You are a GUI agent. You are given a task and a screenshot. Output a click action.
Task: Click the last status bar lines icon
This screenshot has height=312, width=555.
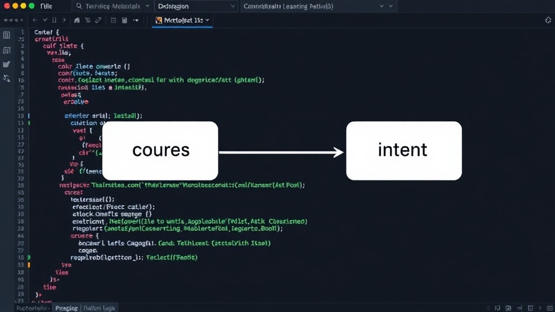coord(550,308)
